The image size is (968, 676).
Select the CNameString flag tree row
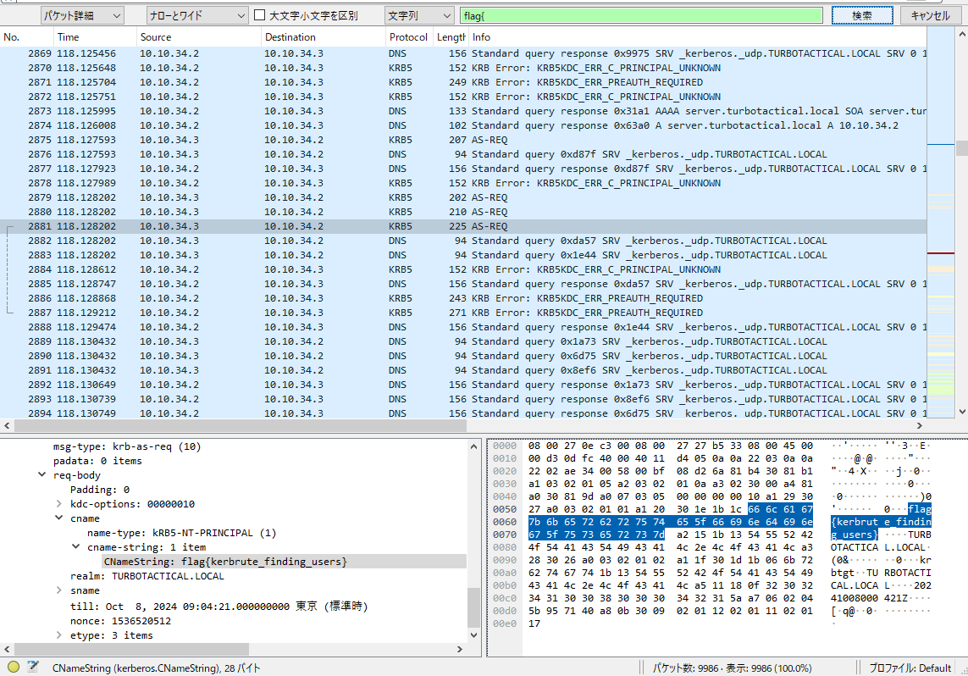[284, 561]
